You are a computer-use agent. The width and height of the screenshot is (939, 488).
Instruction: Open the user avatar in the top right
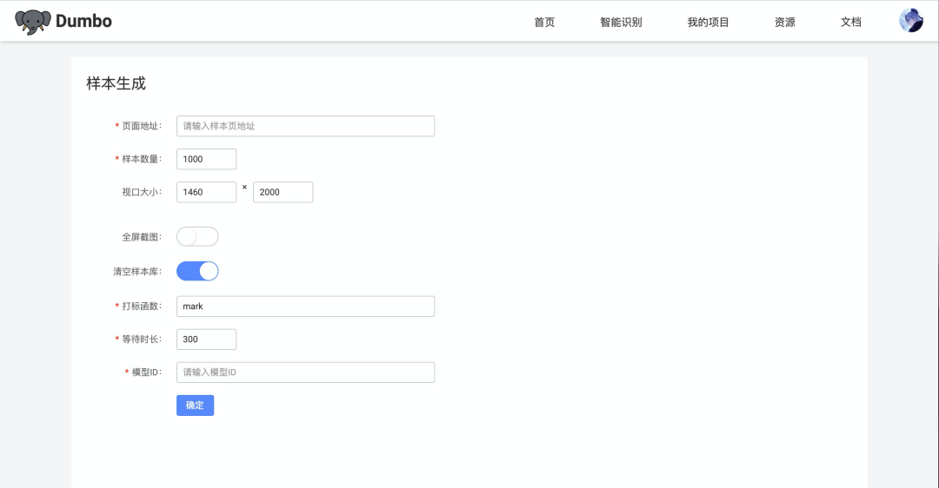[910, 21]
